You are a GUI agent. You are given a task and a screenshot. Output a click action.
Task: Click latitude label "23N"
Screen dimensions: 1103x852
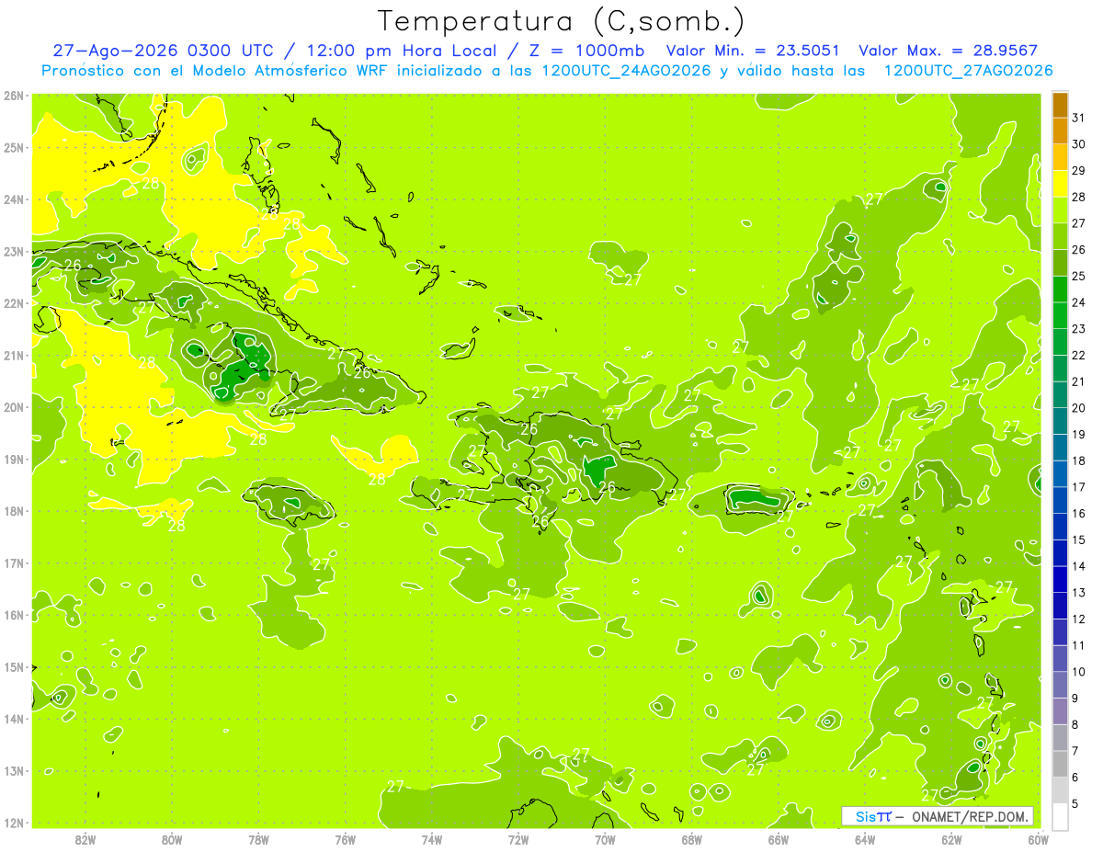[14, 251]
